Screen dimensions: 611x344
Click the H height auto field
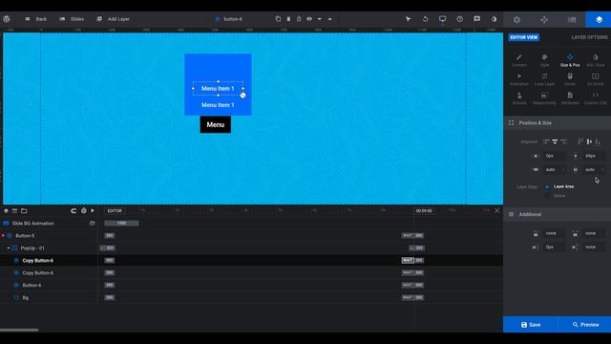(x=594, y=170)
